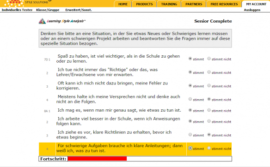This screenshot has width=270, height=167.
Task: Click the Style Solutions logo in header
Action: pos(26,3)
